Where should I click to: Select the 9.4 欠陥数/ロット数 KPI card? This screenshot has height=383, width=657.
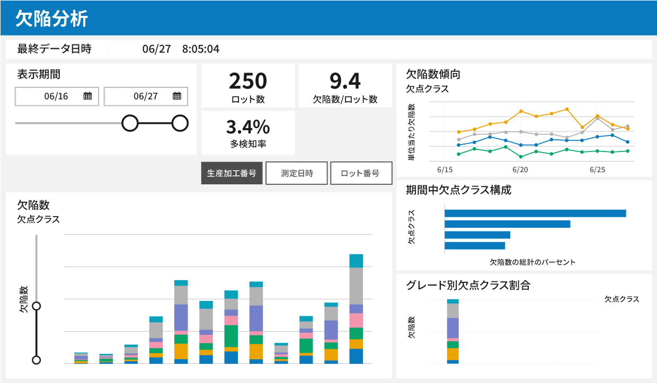click(x=345, y=86)
